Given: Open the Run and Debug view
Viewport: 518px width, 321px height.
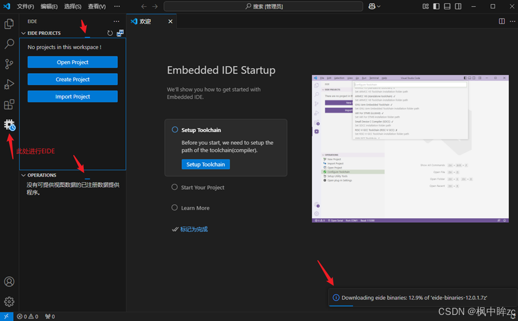Looking at the screenshot, I should (9, 84).
